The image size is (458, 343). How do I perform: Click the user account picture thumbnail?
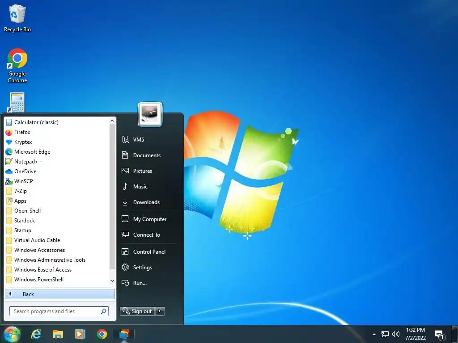coord(150,114)
